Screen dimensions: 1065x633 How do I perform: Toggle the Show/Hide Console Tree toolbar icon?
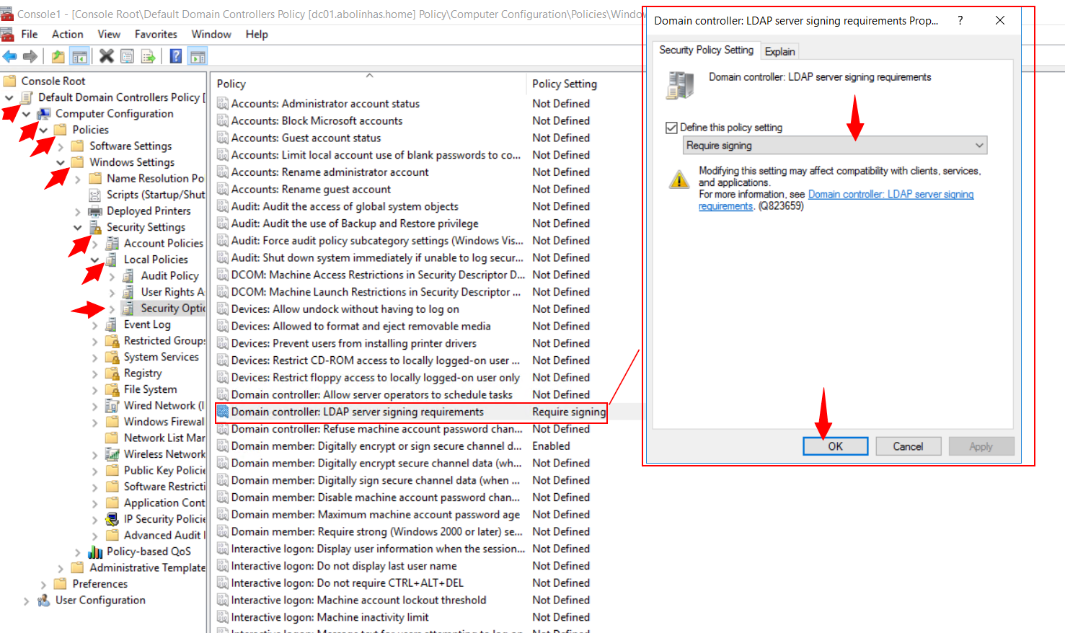pyautogui.click(x=79, y=56)
